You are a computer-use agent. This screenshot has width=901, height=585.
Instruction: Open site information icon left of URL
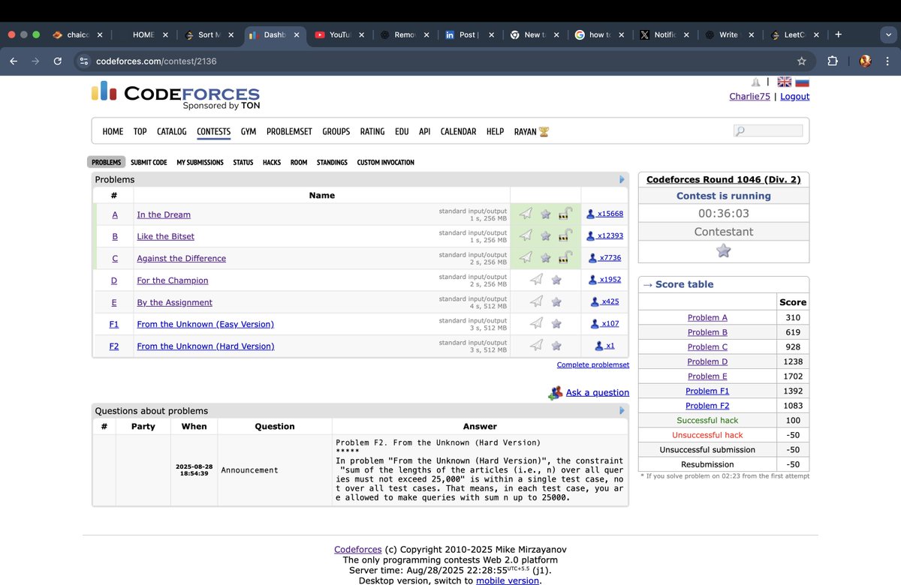84,61
